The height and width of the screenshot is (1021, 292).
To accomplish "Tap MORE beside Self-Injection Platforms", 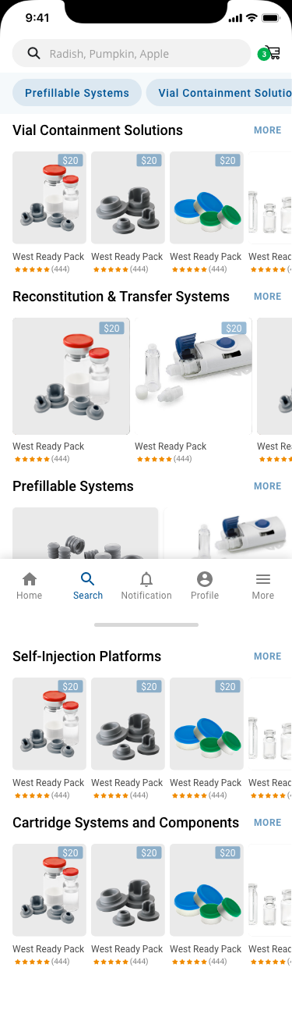I will (267, 656).
